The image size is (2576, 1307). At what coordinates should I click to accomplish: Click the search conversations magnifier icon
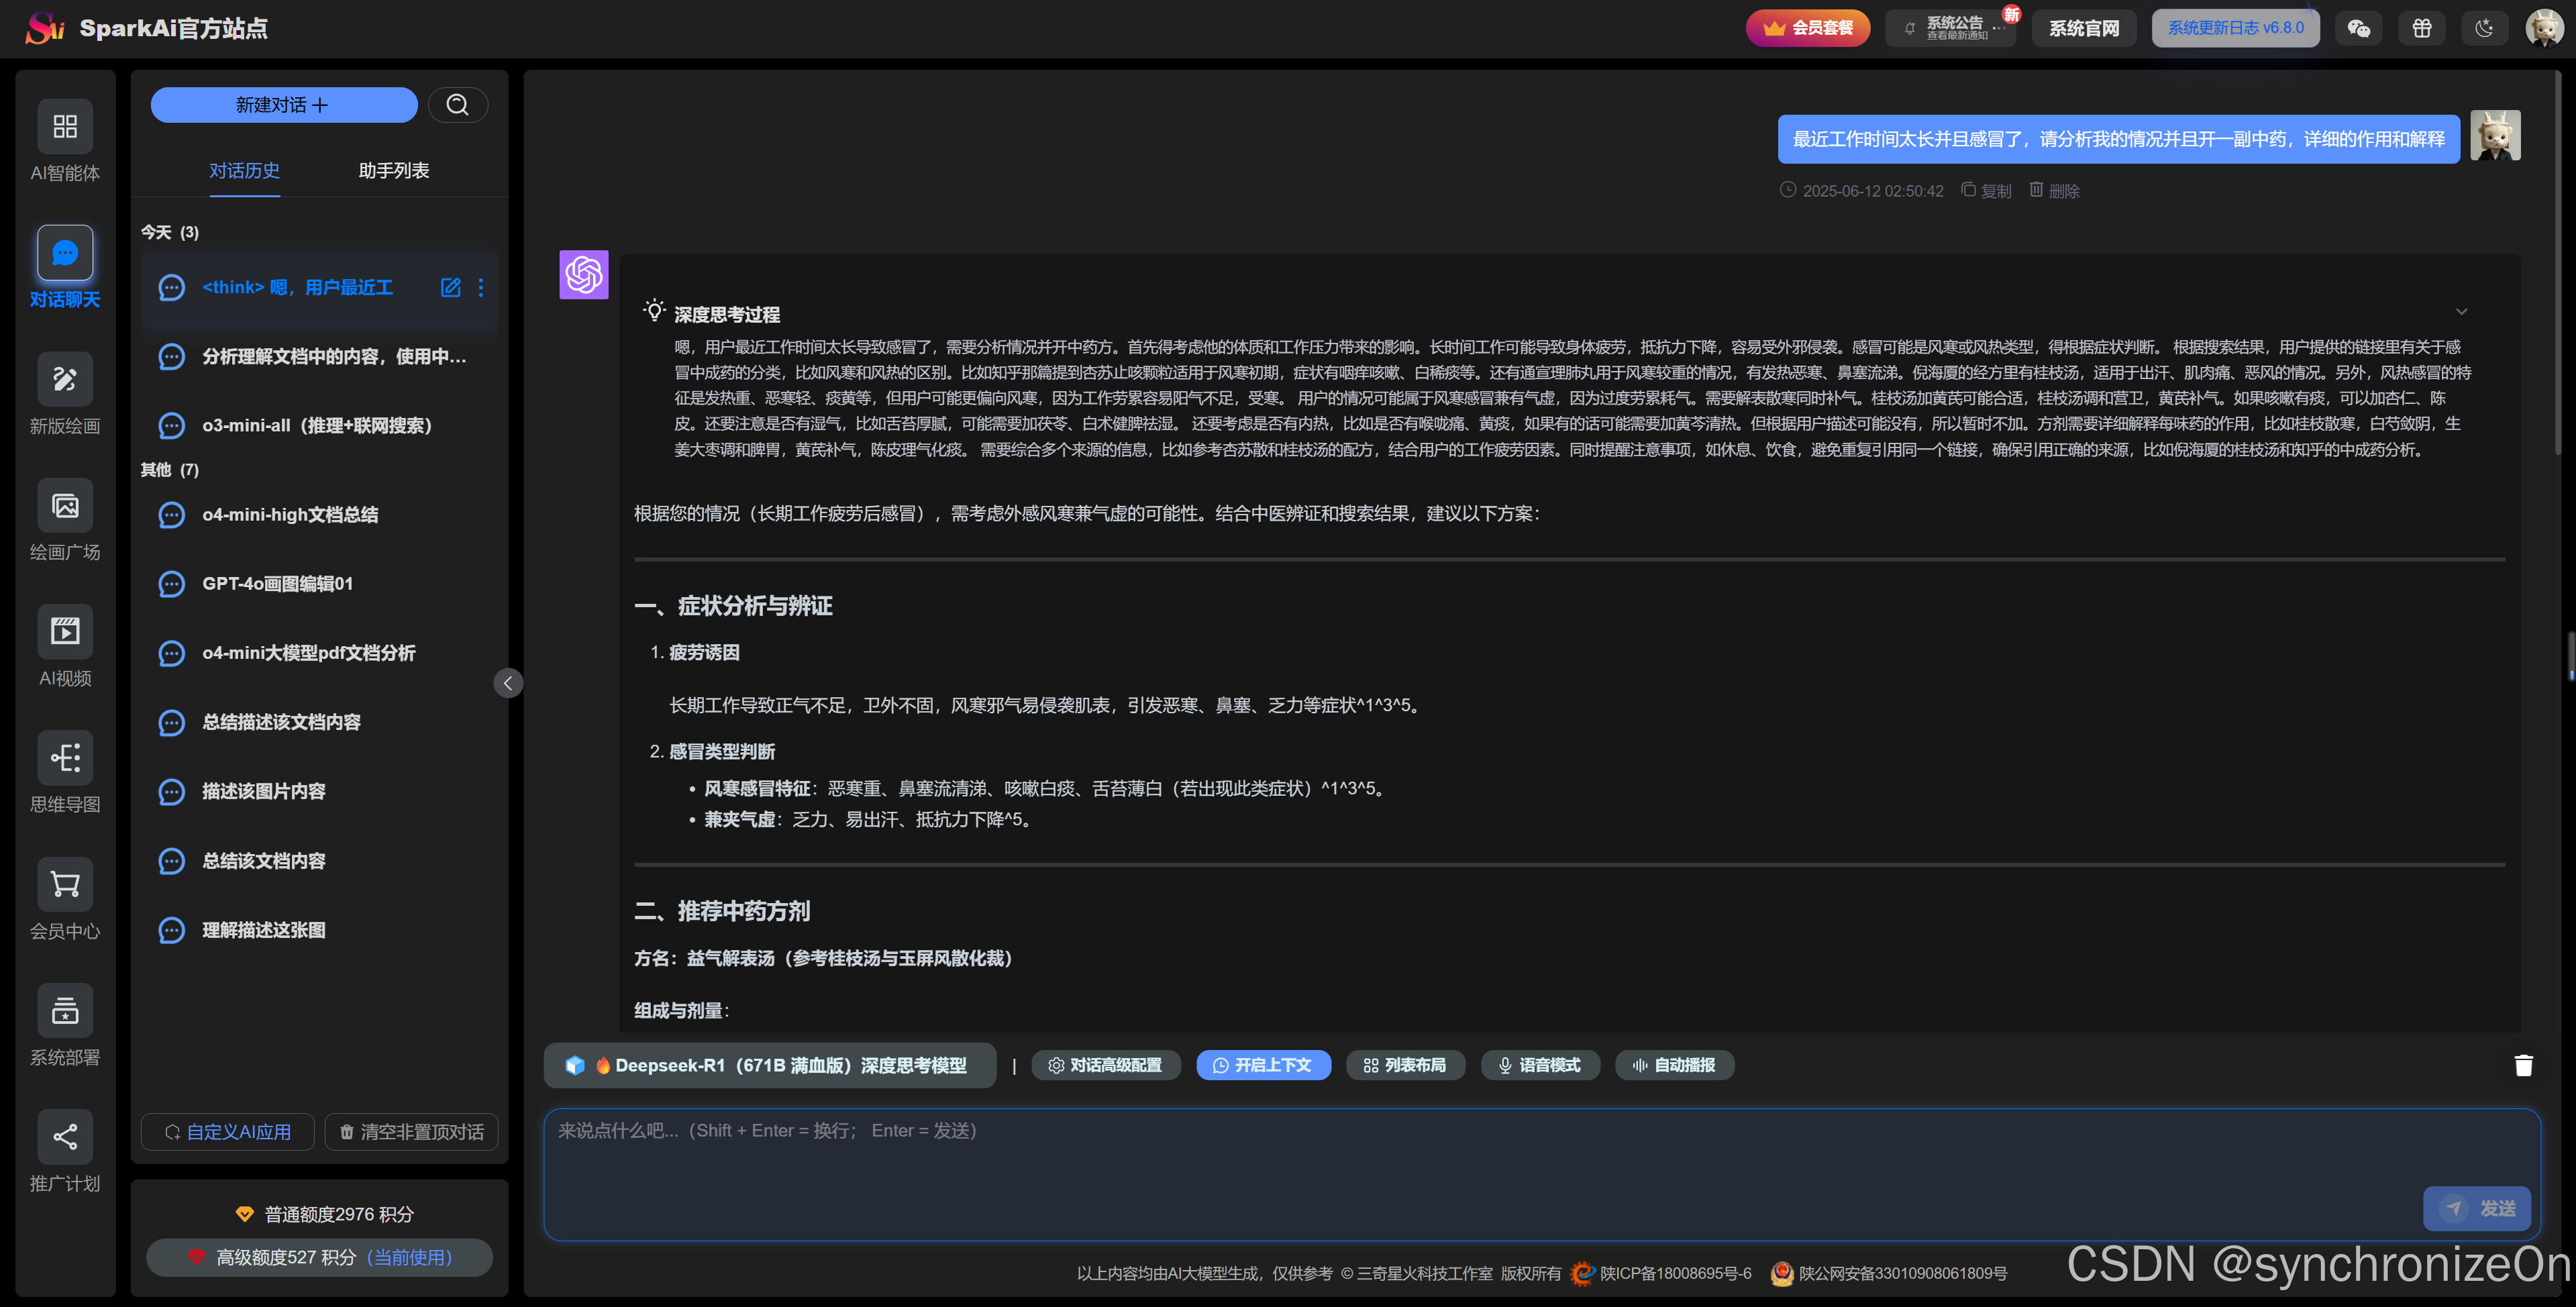(457, 105)
